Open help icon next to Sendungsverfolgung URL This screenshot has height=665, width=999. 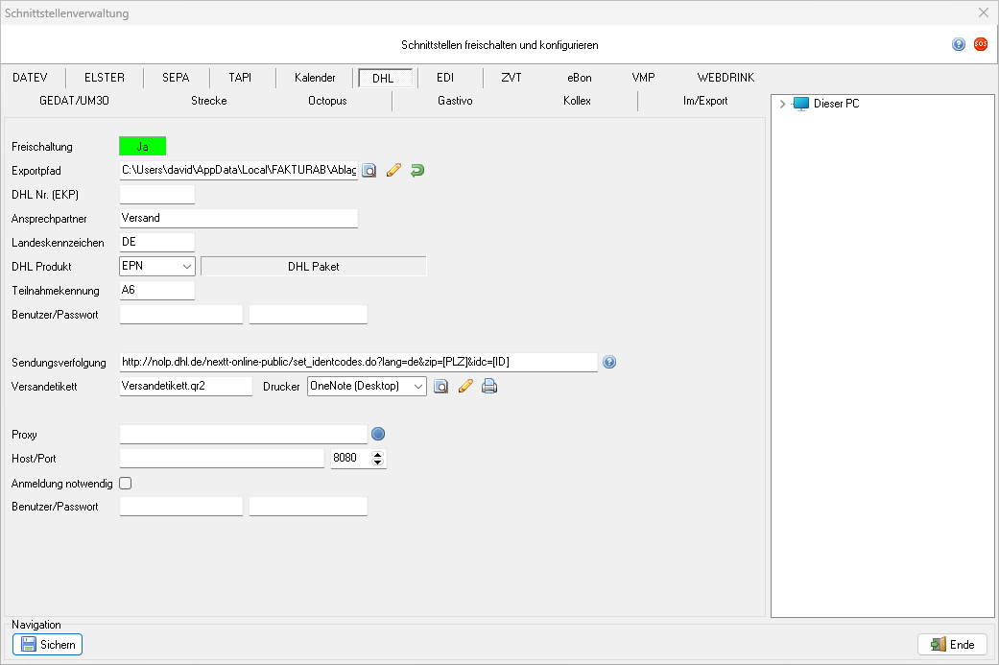609,363
